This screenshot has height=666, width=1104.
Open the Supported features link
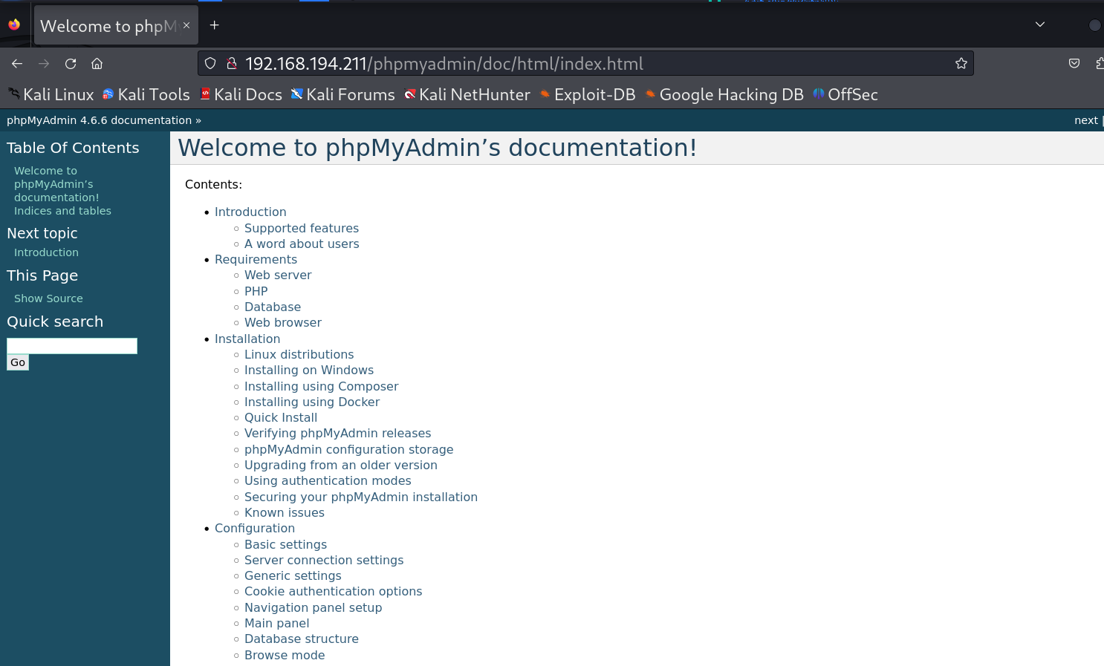click(302, 229)
